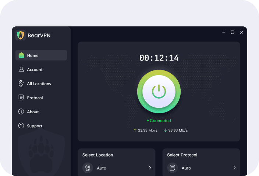Go to the Account menu label
The height and width of the screenshot is (176, 259).
click(35, 70)
